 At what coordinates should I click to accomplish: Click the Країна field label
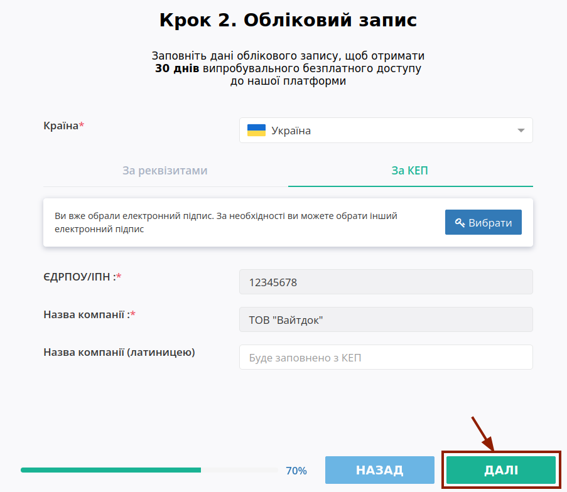pos(63,126)
